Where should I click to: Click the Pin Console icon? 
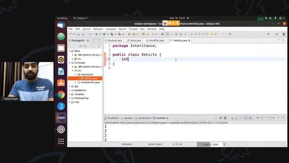click(257, 118)
